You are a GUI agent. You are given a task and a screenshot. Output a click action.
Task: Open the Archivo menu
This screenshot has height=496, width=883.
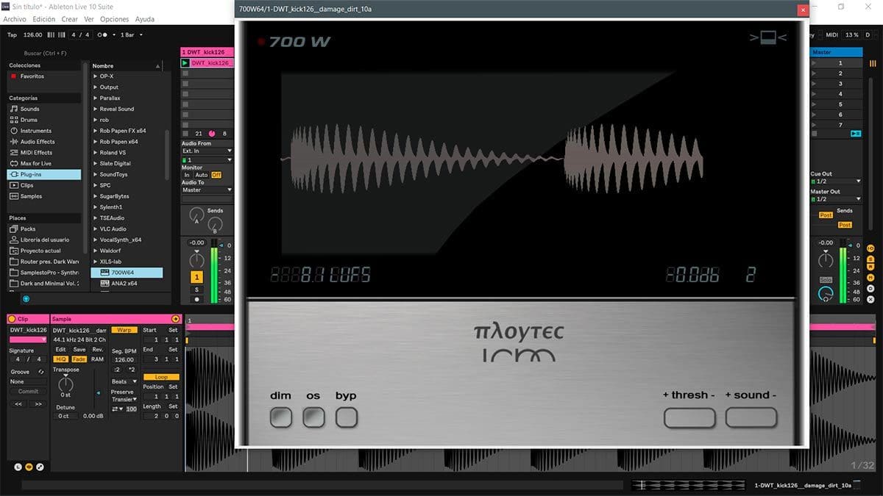15,19
